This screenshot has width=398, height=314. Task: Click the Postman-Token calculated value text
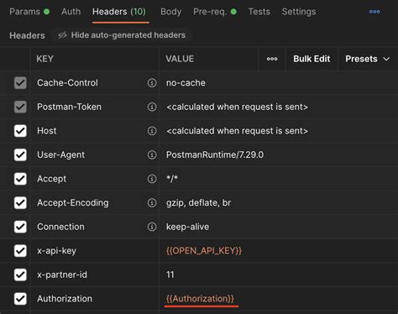(x=237, y=107)
